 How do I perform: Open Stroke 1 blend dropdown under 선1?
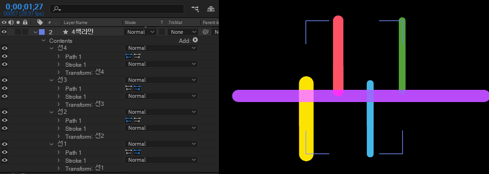pyautogui.click(x=161, y=160)
